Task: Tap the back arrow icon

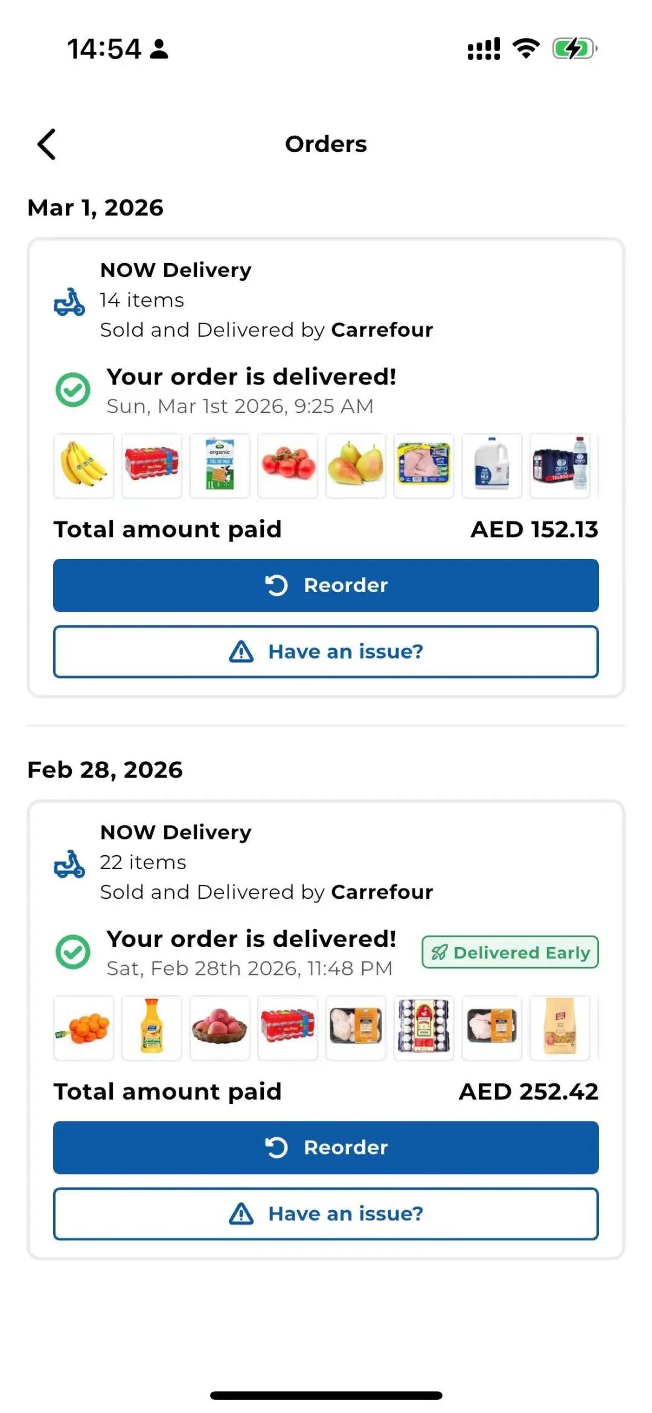Action: [x=46, y=144]
